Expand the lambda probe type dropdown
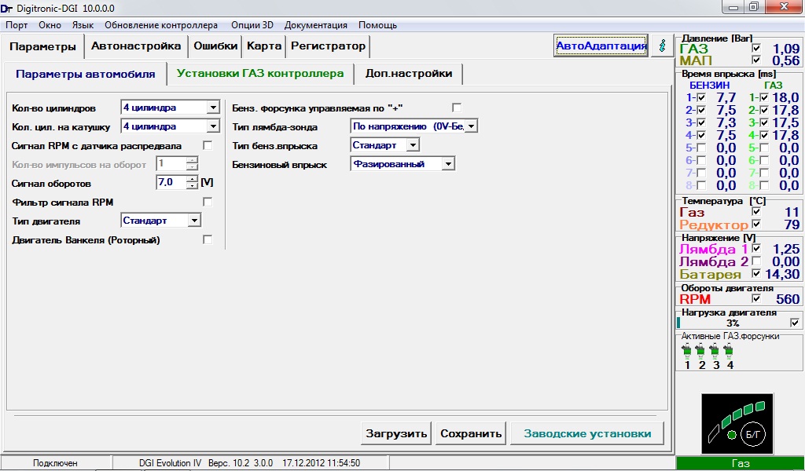Viewport: 805px width, 471px height. [471, 126]
